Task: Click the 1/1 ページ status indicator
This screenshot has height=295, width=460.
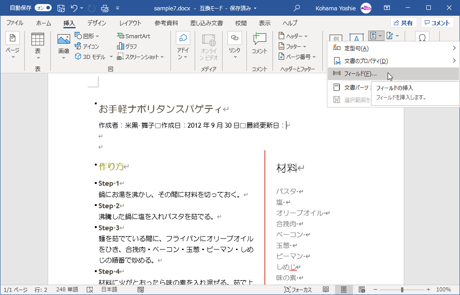Action: pos(16,290)
